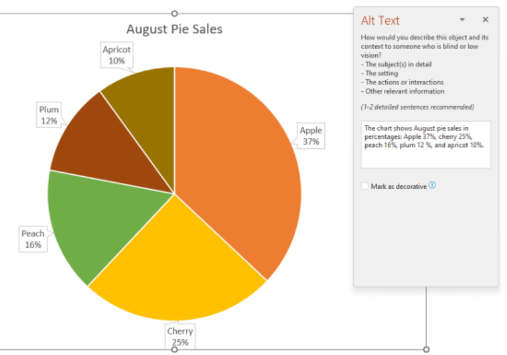The width and height of the screenshot is (507, 355).
Task: Click the Alt Text pane heading
Action: 380,20
